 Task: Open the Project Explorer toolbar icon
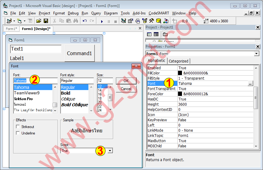(124, 21)
